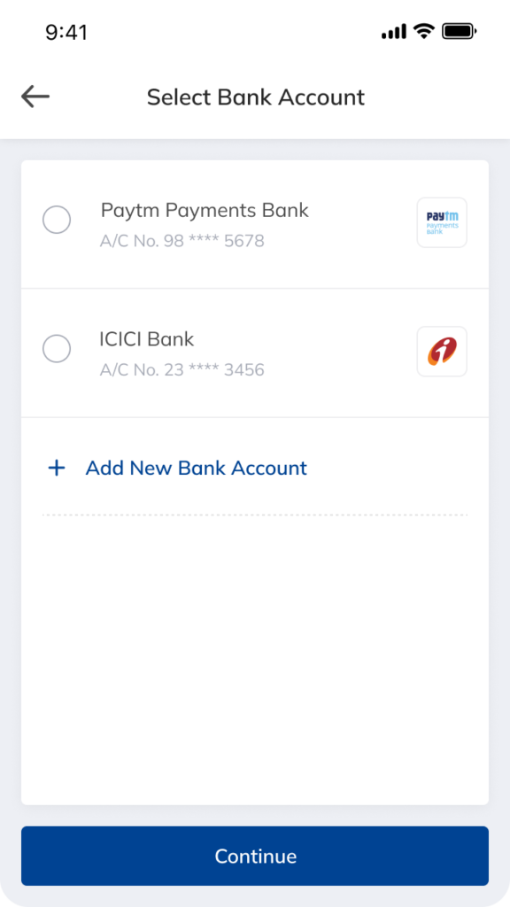Tap the Select Bank Account title
Screen dimensions: 510x907
click(x=255, y=97)
